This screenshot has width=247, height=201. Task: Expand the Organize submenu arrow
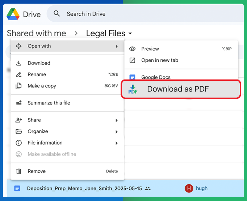tap(117, 132)
